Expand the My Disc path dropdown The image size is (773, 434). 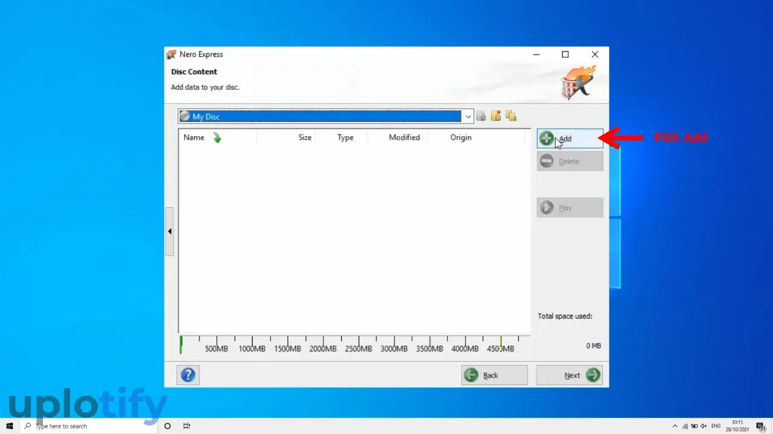click(469, 116)
